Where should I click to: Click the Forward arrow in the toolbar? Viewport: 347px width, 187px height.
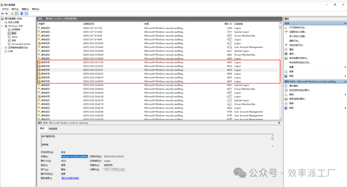click(x=6, y=13)
